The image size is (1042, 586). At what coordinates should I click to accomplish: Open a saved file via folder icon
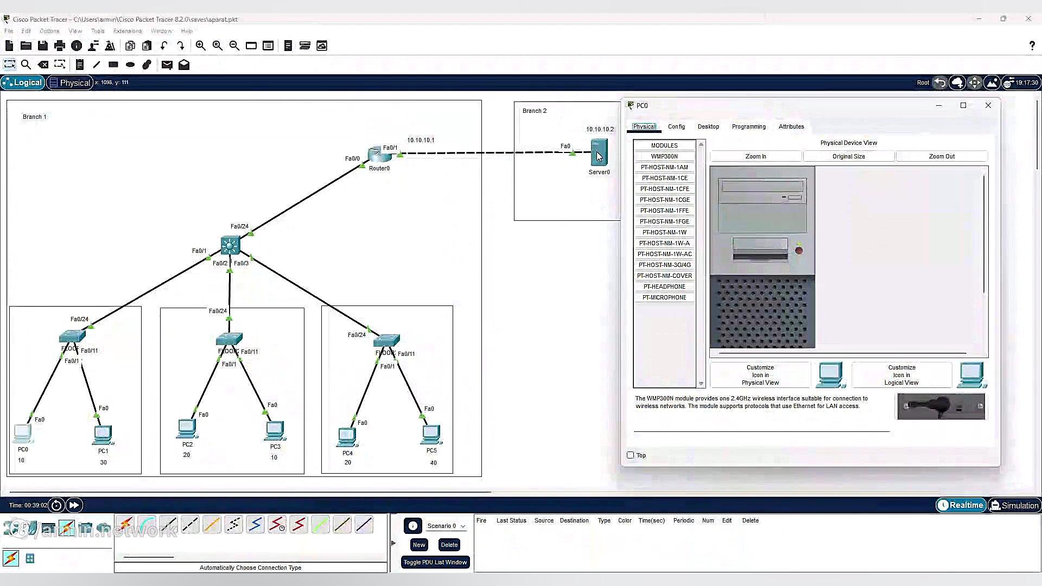[x=26, y=46]
